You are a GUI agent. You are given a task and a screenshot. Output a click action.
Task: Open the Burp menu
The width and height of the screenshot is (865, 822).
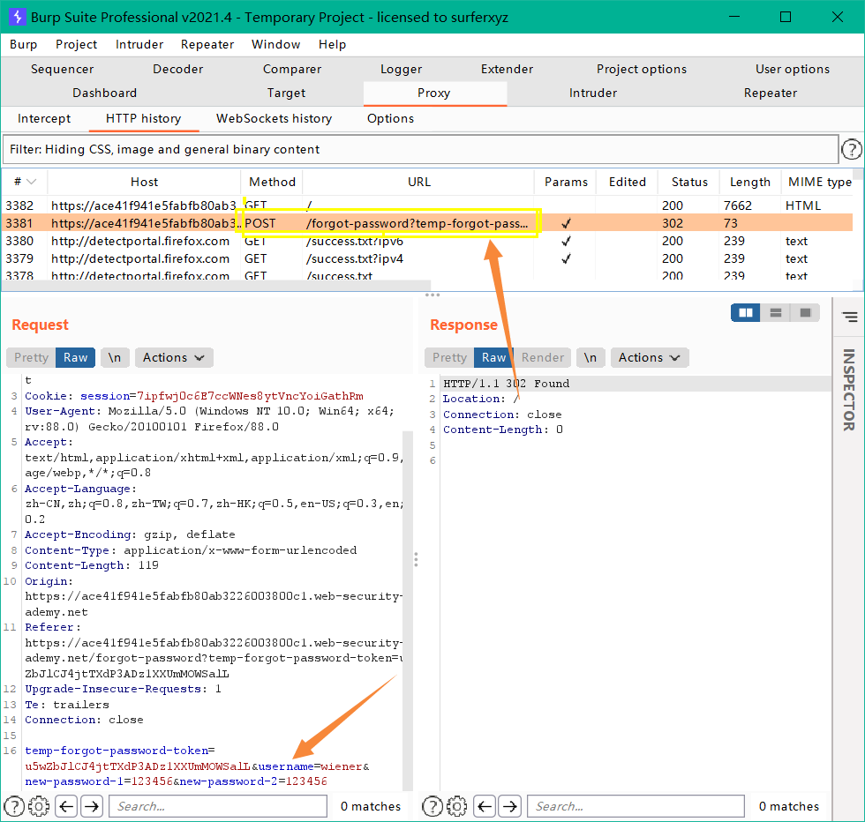(24, 44)
